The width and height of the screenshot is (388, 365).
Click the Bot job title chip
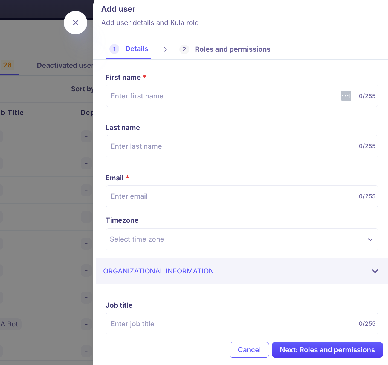(10, 324)
